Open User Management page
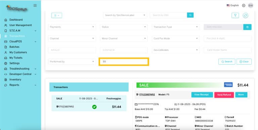258x130 pixels. click(x=20, y=25)
